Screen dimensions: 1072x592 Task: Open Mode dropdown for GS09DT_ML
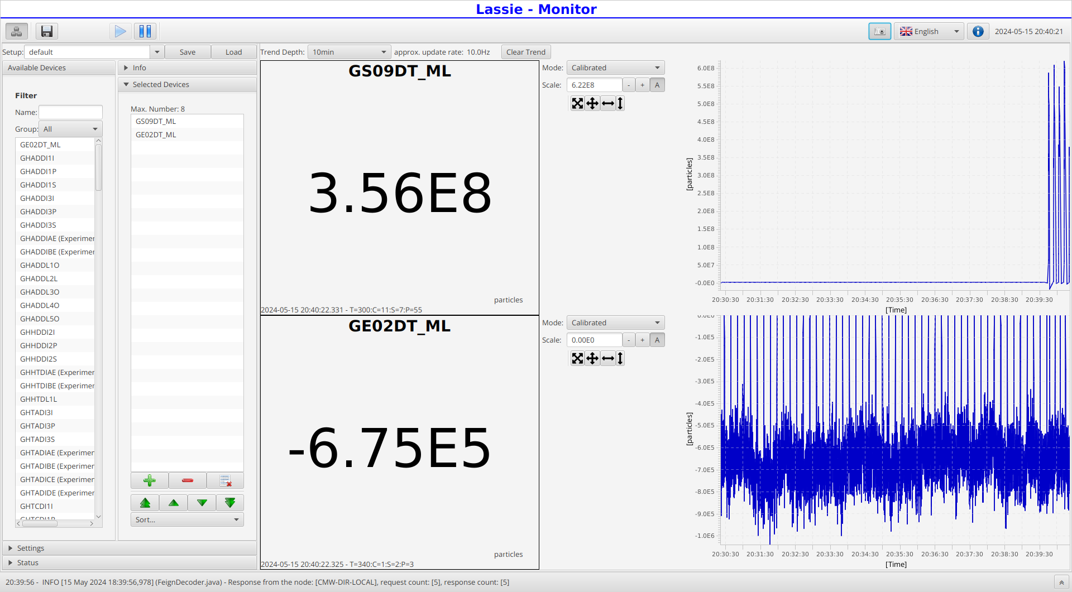[615, 68]
